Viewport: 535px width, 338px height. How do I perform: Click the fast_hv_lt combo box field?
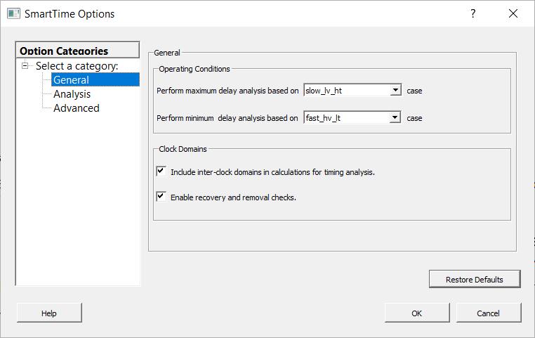[346, 118]
